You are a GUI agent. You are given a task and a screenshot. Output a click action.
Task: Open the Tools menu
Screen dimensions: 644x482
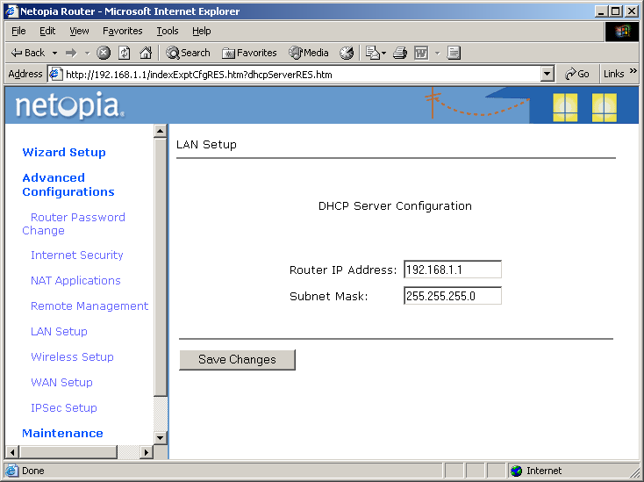coord(167,31)
